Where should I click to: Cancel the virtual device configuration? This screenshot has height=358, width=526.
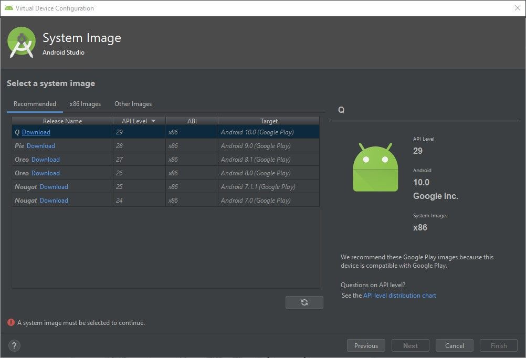point(454,345)
